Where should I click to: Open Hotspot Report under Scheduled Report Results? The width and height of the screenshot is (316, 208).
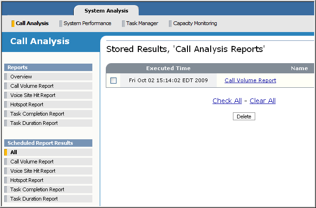[x=27, y=180]
